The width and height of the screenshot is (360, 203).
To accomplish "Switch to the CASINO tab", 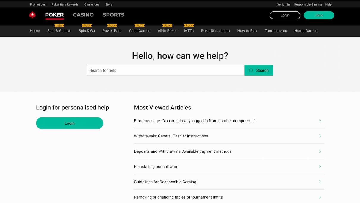I will 83,15.
